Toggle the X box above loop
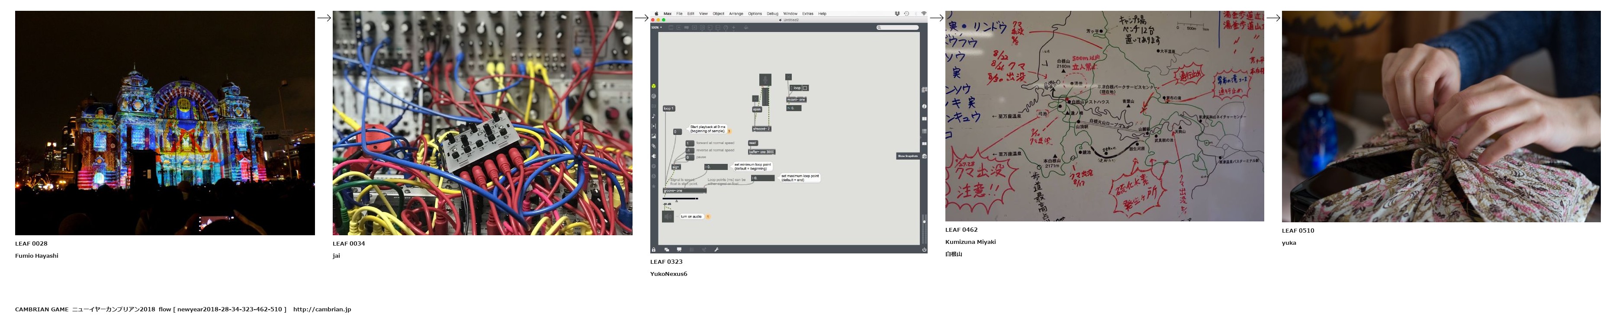The height and width of the screenshot is (320, 1616). (789, 77)
